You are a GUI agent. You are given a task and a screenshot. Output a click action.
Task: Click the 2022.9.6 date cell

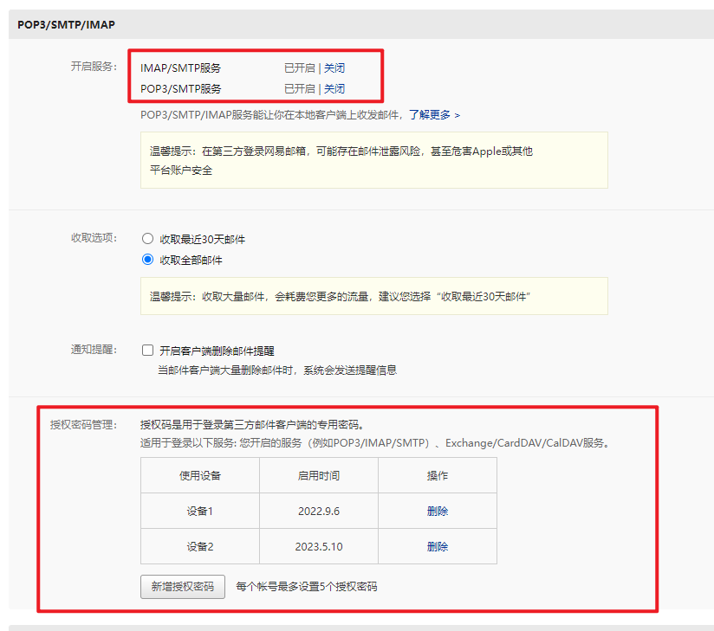[x=319, y=512]
